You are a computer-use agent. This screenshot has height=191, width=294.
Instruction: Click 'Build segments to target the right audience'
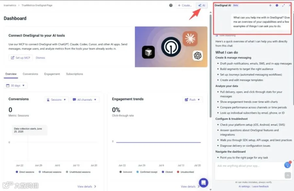pyautogui.click(x=247, y=69)
